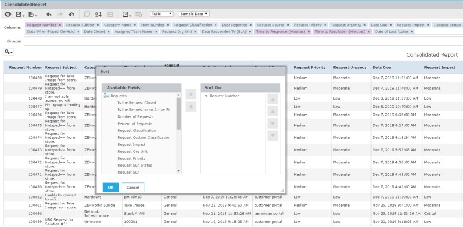Screen dimensions: 463x227
Task: Select Request Org Unit in Available Fields
Action: pyautogui.click(x=133, y=151)
